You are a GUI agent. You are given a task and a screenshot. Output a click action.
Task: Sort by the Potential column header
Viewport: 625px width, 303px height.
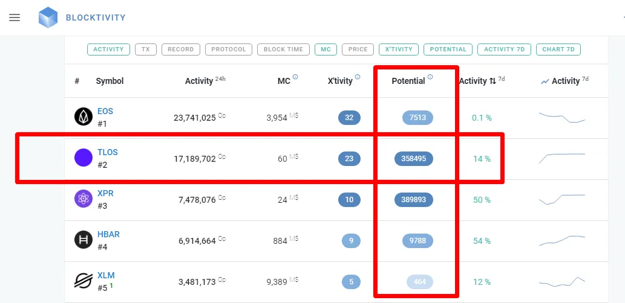[408, 81]
